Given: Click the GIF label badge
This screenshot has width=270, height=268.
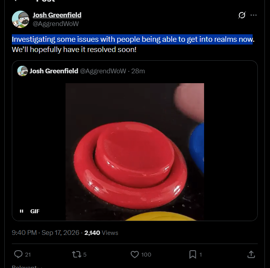Looking at the screenshot, I should click(x=35, y=211).
